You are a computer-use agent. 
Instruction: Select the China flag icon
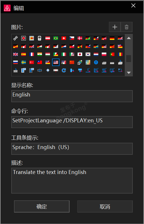pos(72,62)
